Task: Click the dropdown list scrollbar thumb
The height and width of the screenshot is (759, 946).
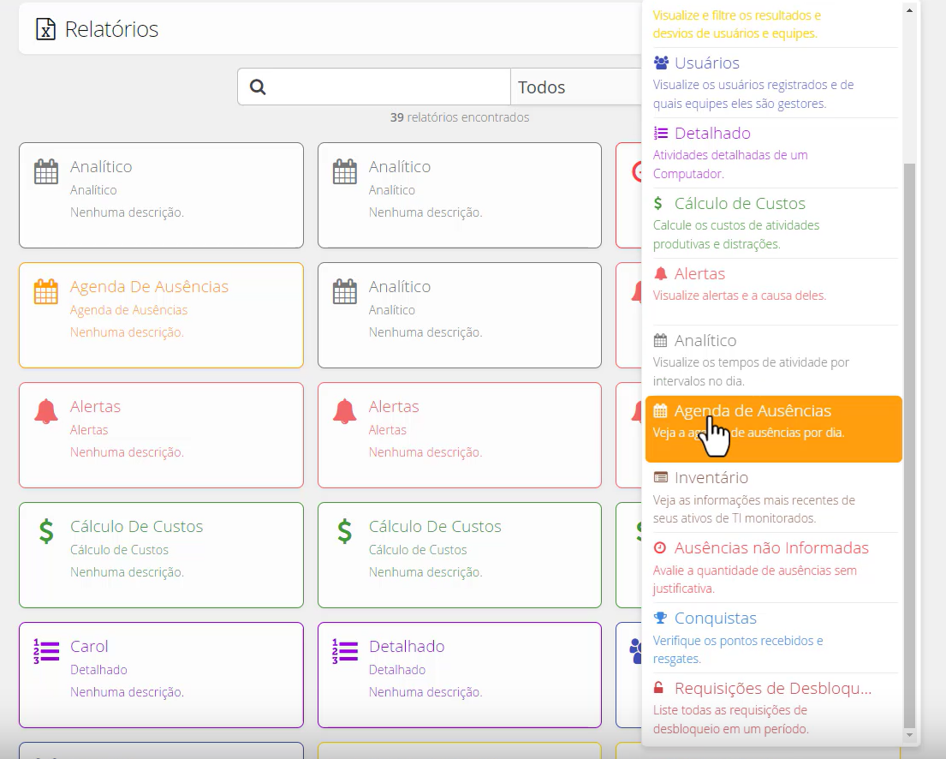Action: pyautogui.click(x=909, y=445)
